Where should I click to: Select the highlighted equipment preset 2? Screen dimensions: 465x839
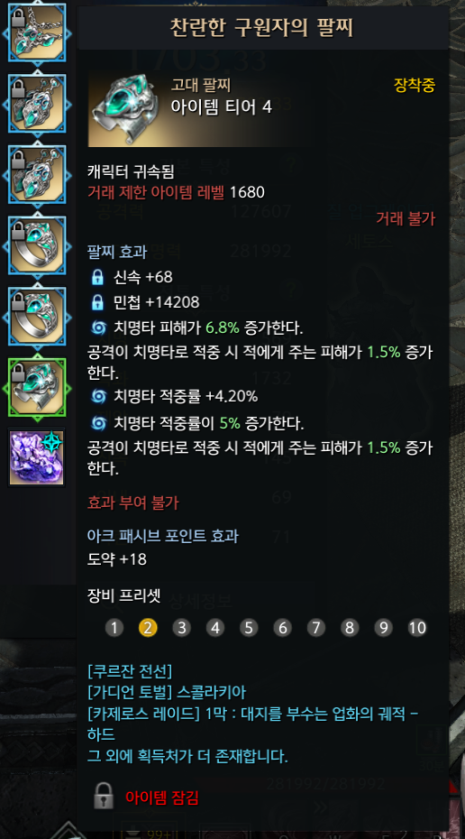[148, 628]
